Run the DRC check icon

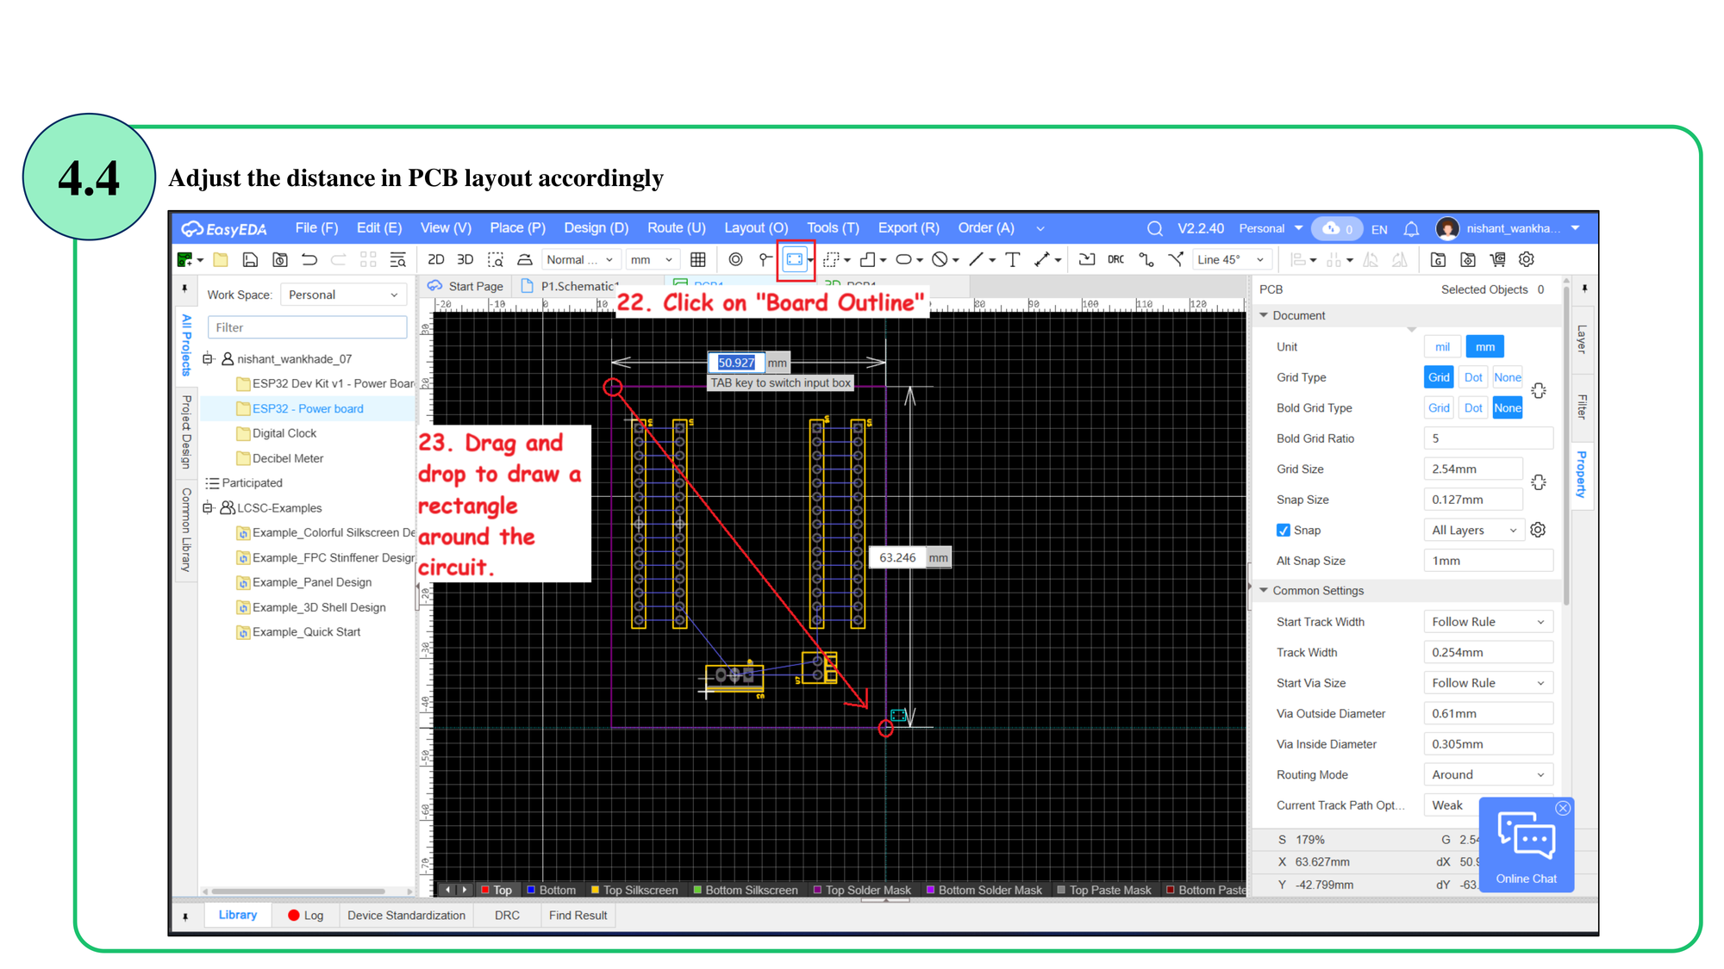tap(1116, 259)
